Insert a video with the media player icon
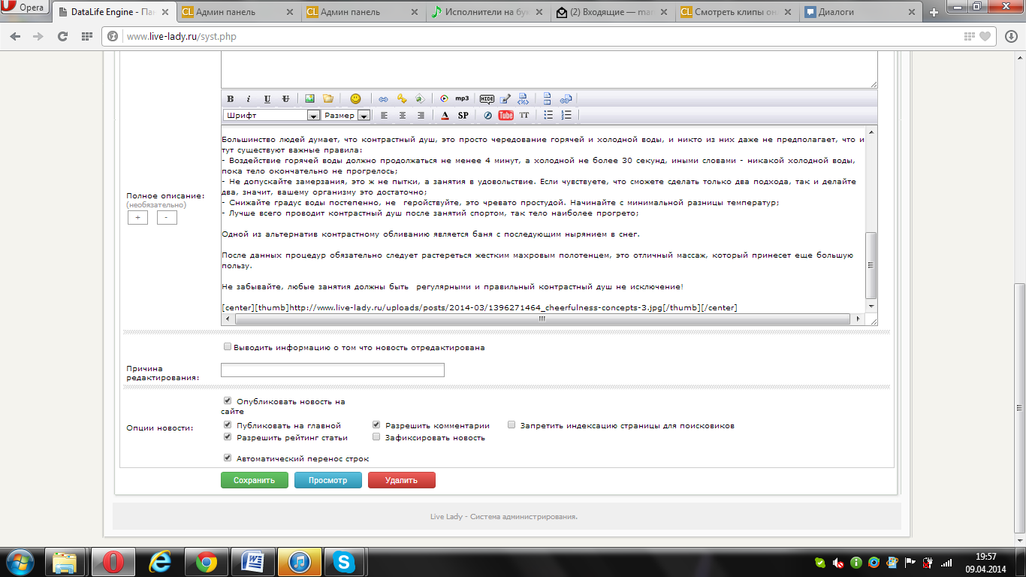This screenshot has width=1026, height=577. [x=444, y=98]
